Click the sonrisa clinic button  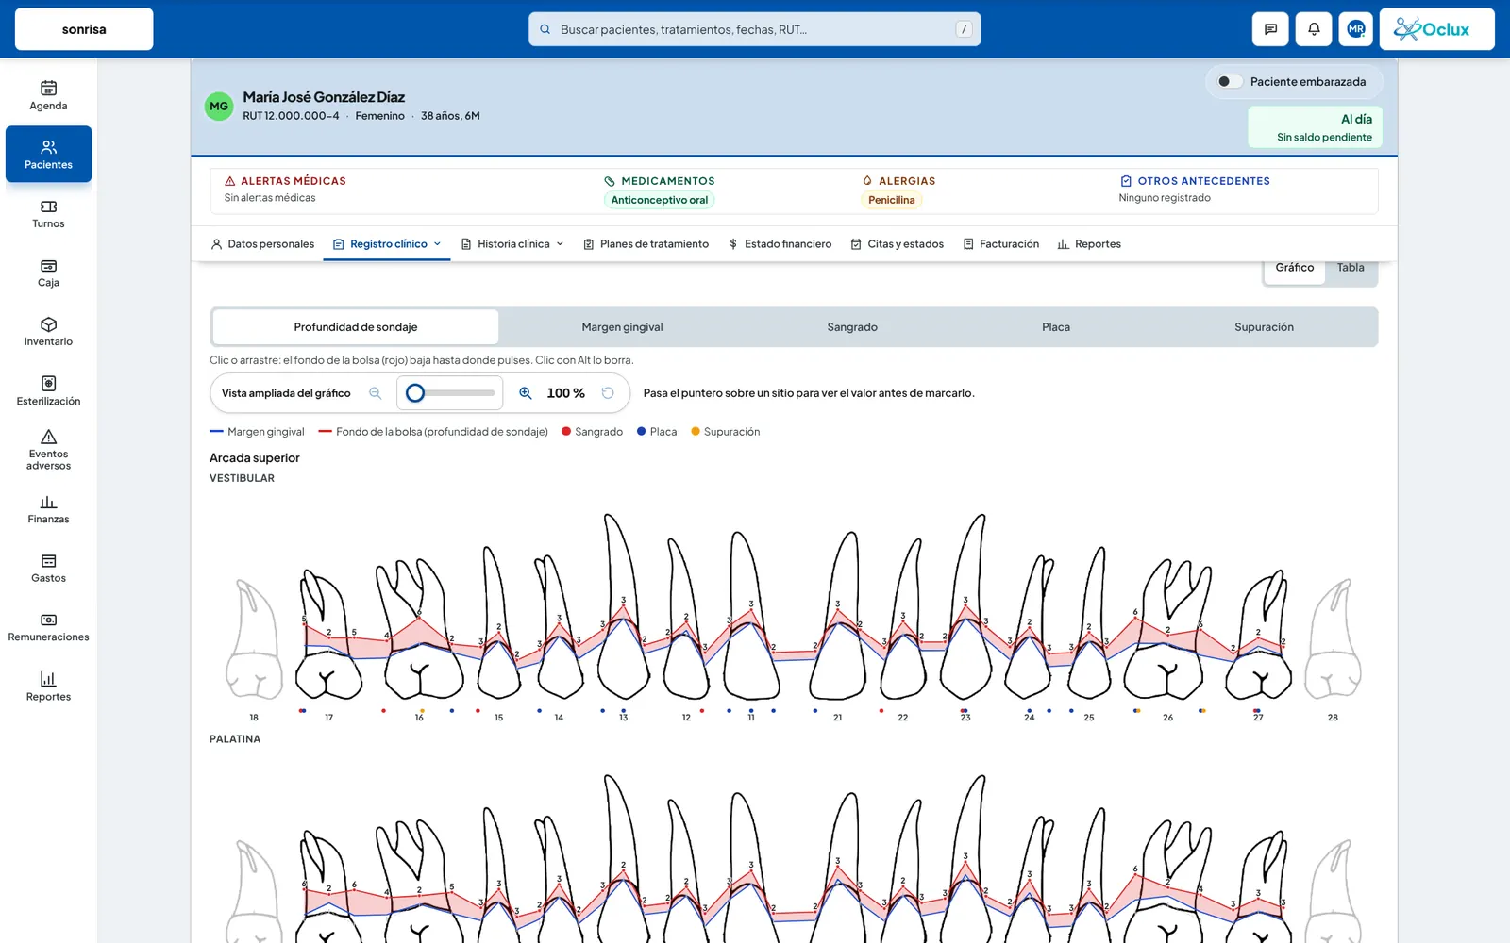pos(84,29)
